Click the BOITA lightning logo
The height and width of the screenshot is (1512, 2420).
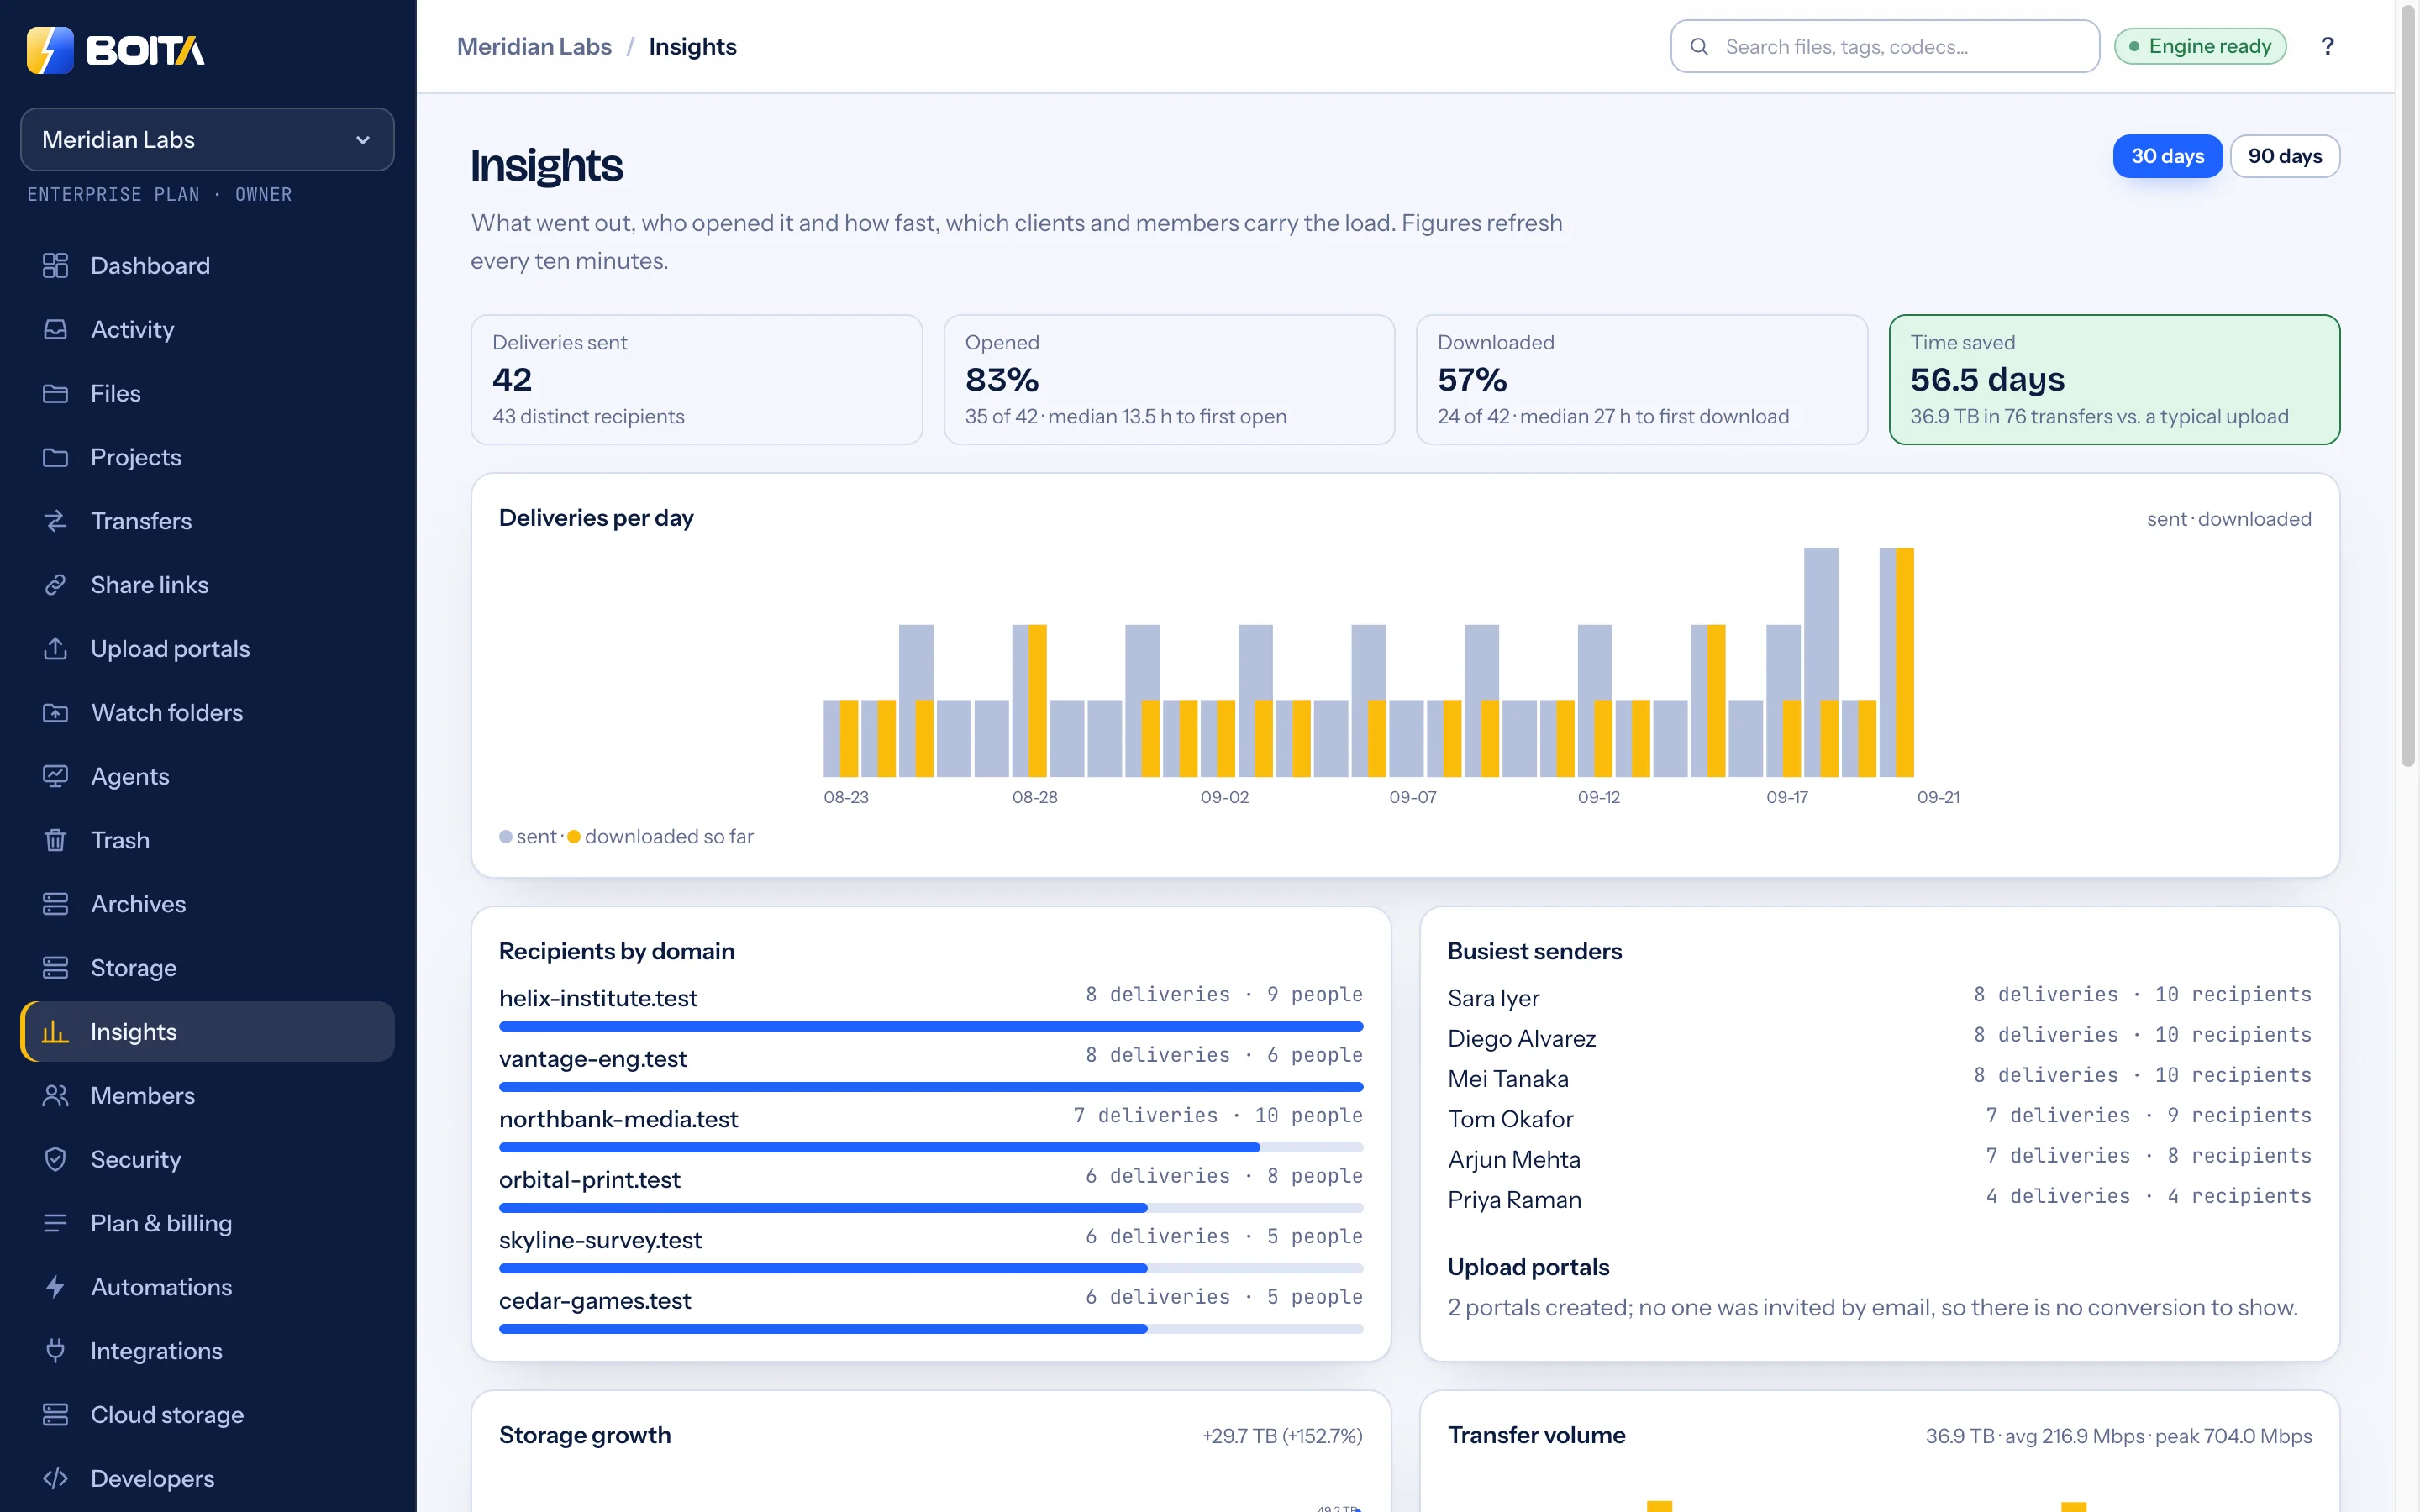pos(50,50)
